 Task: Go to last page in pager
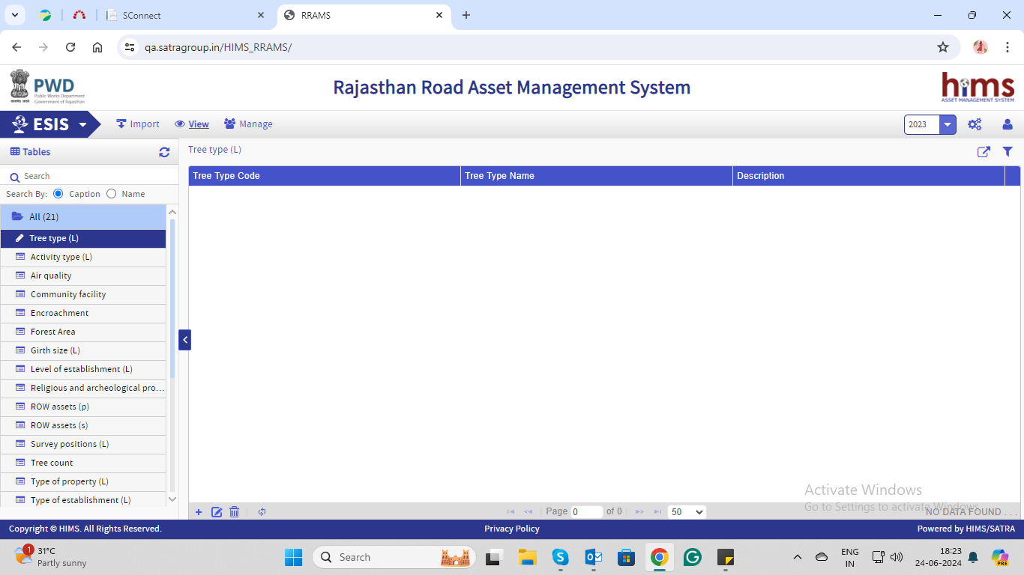(x=657, y=512)
